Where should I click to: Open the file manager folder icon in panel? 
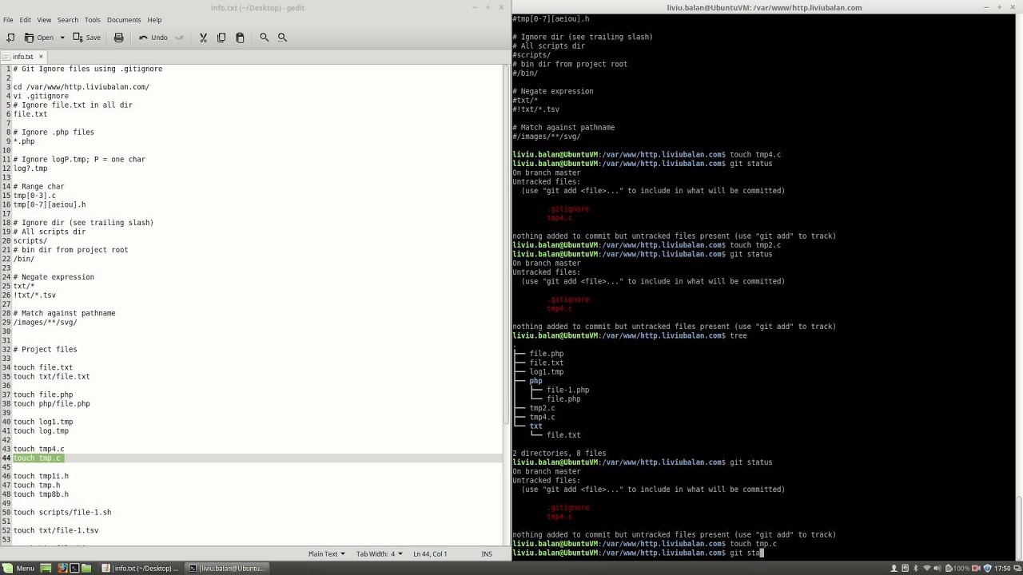point(87,569)
